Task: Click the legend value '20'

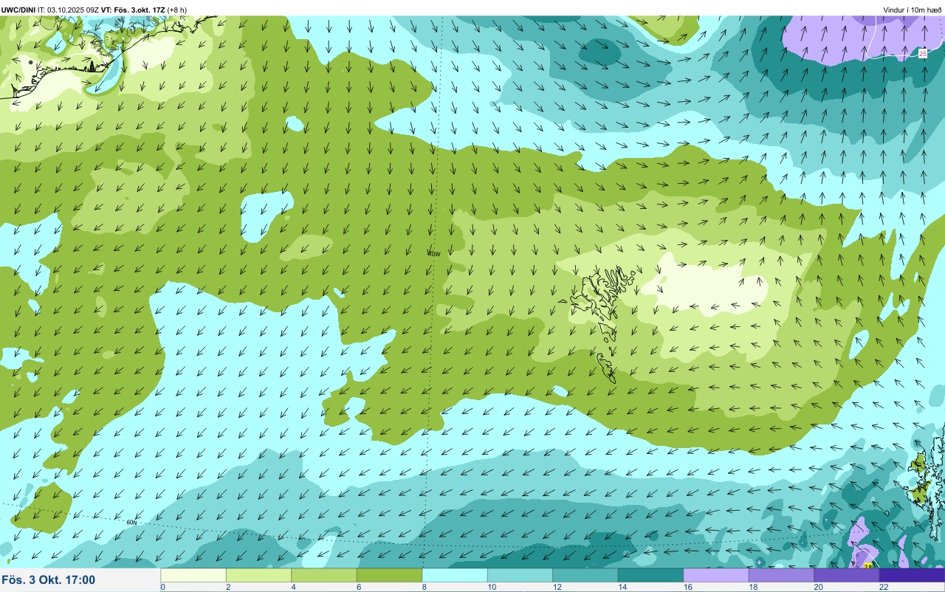Action: coord(819,588)
